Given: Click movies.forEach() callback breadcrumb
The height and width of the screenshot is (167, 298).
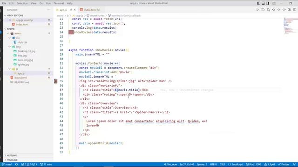Looking at the screenshot, I should tap(124, 15).
